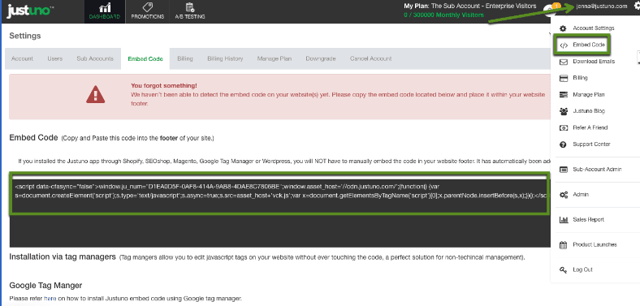640x306 pixels.
Task: Open the A/B Testing clipboard icon
Action: click(190, 7)
